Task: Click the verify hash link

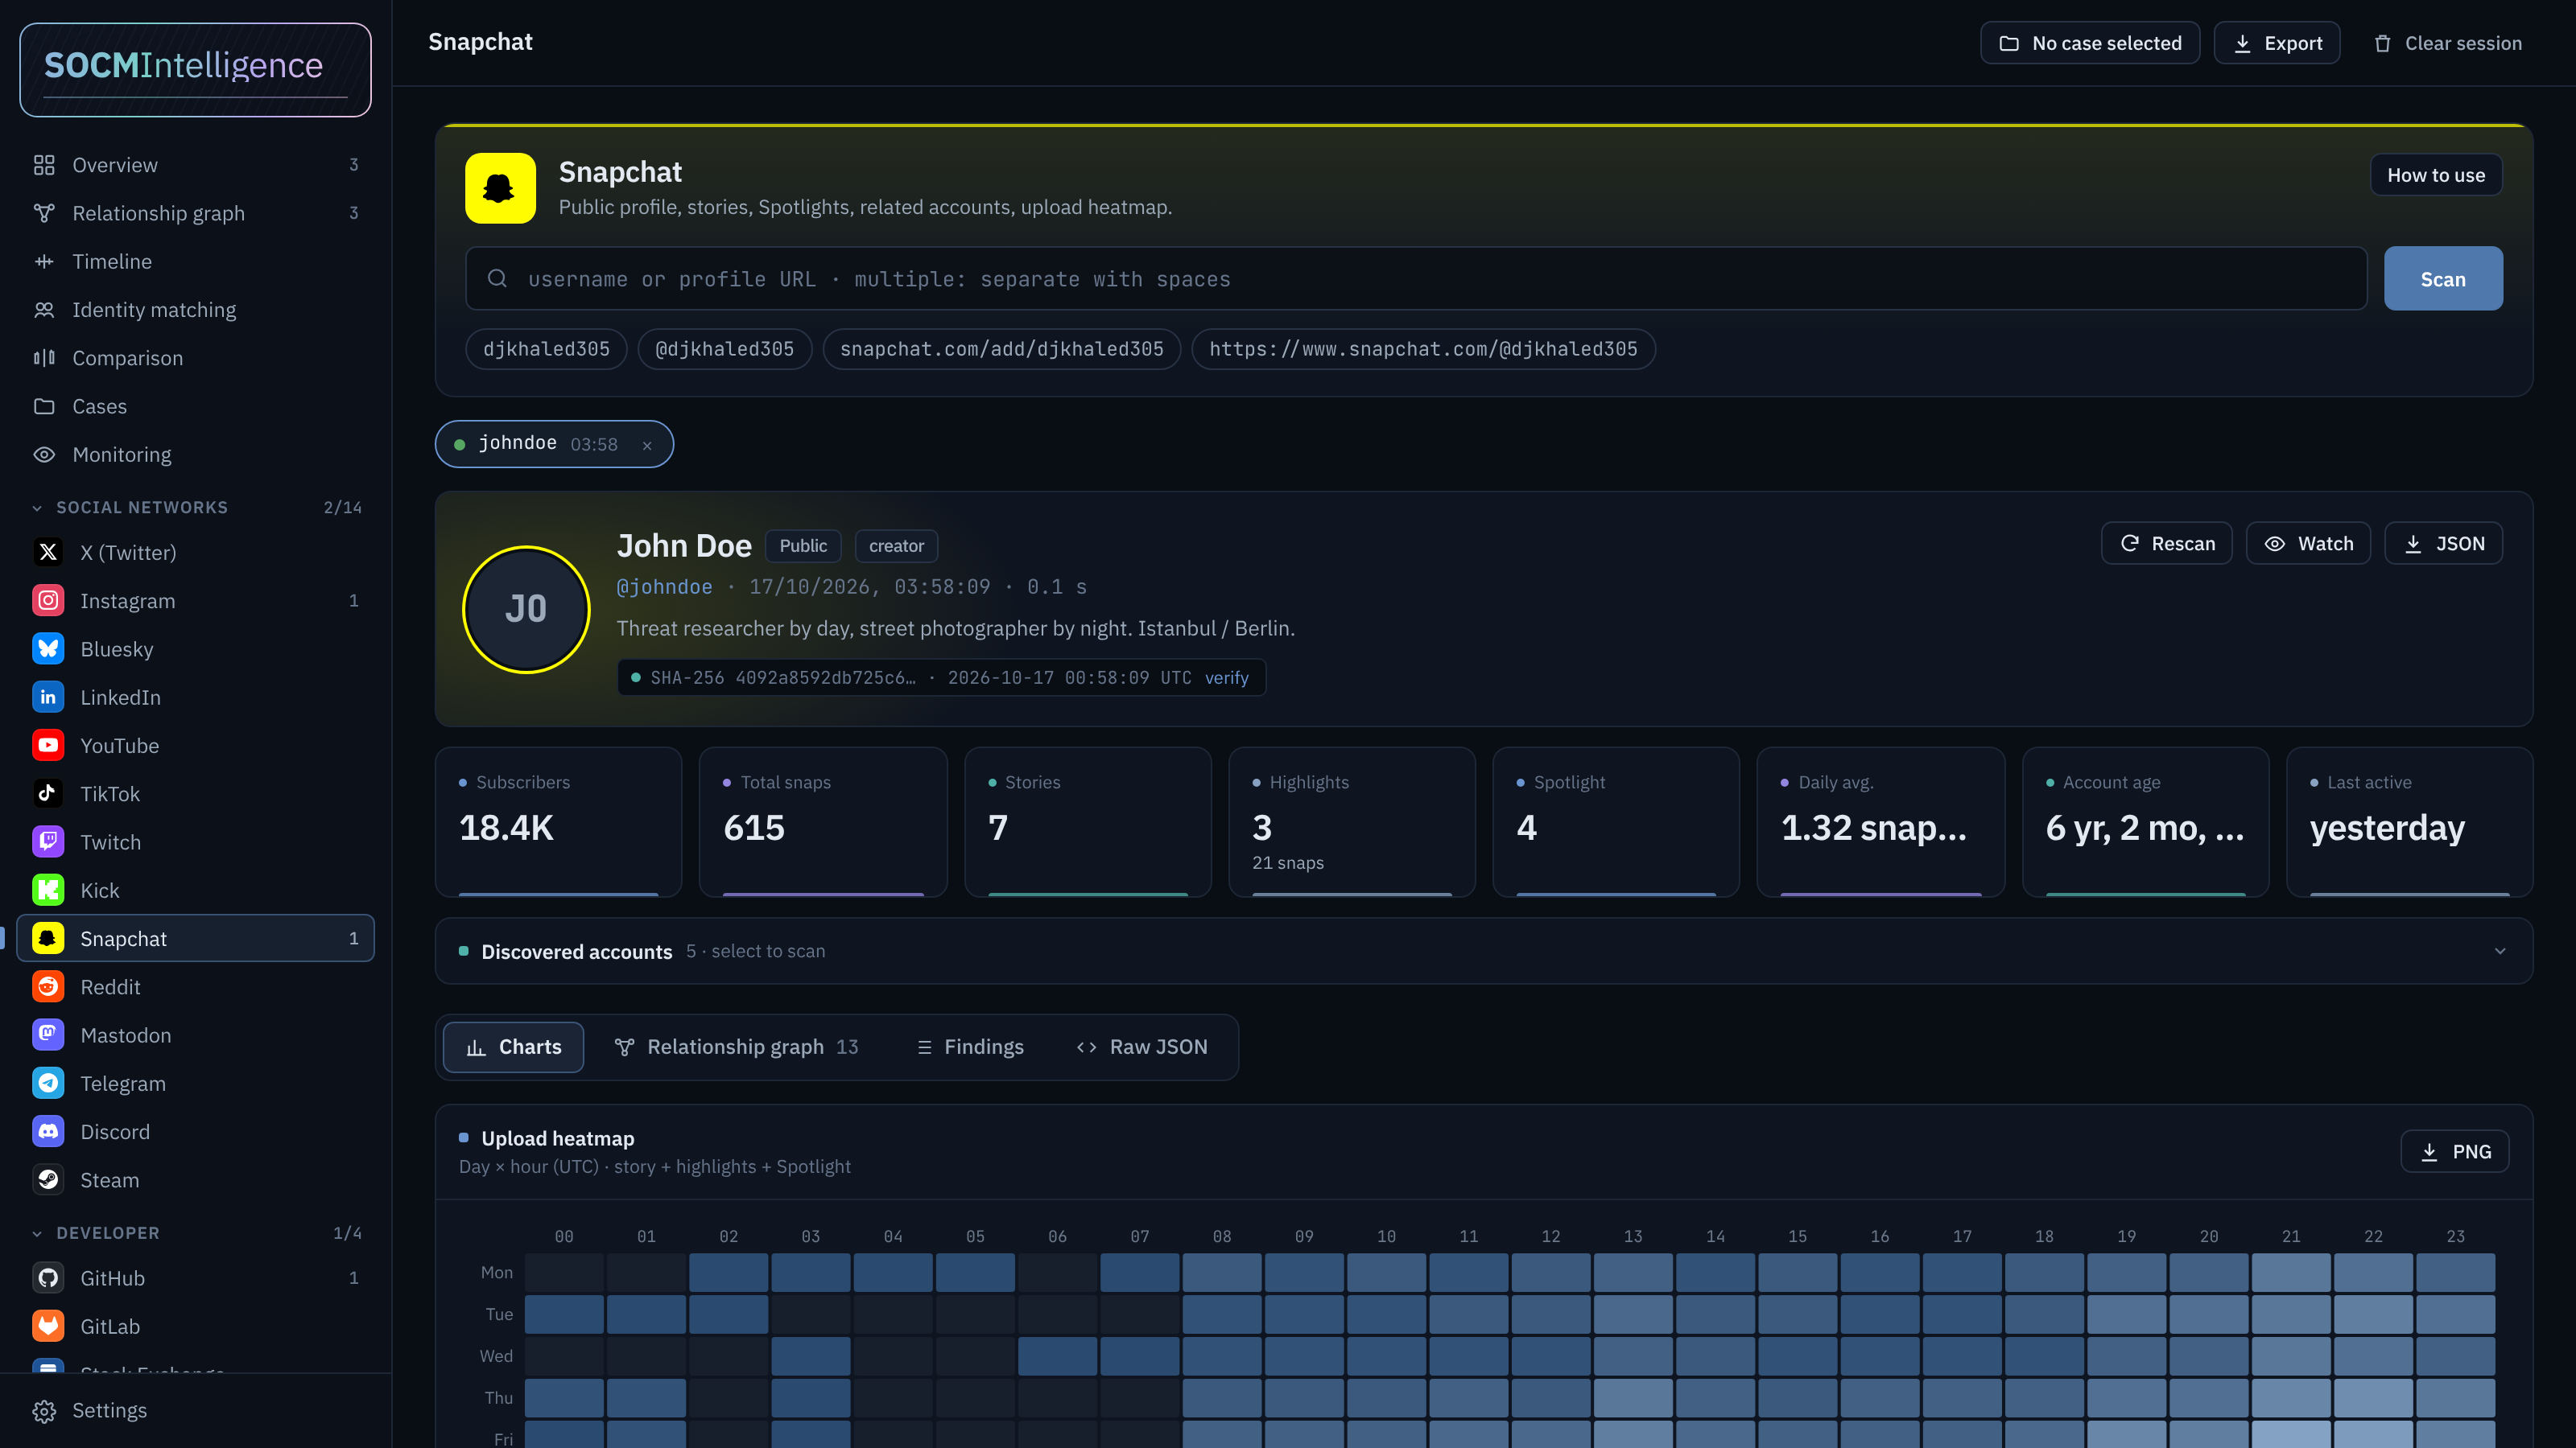Action: tap(1227, 677)
